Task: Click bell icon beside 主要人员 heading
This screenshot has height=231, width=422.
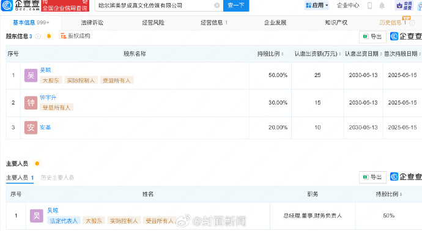Action: [x=37, y=164]
